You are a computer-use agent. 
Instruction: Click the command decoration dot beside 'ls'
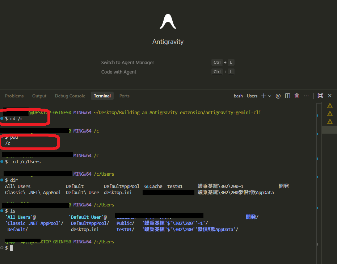pos(2,211)
